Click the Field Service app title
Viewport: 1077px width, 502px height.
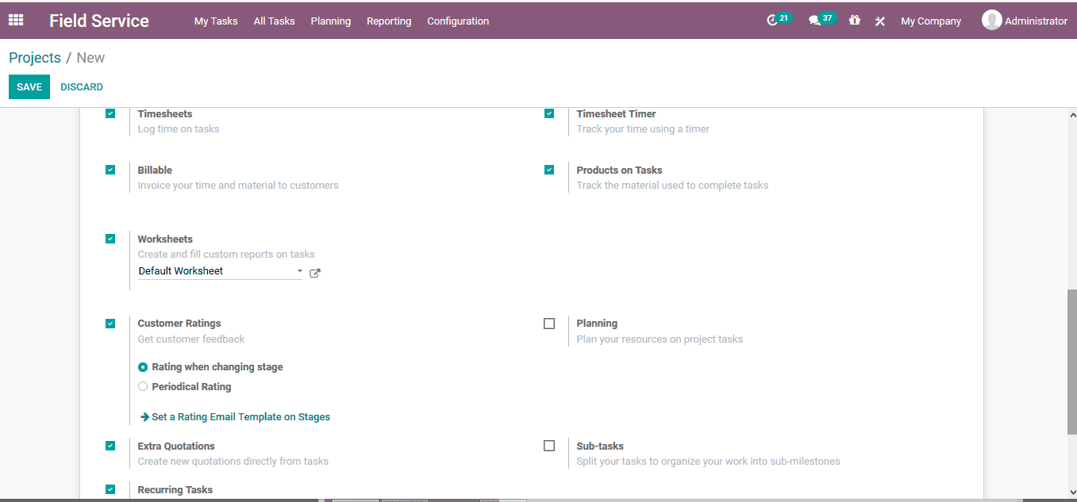[99, 21]
